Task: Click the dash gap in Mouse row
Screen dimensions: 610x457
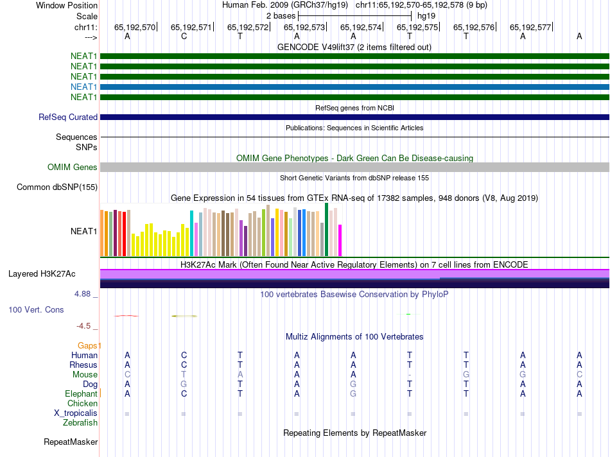Action: click(x=409, y=375)
